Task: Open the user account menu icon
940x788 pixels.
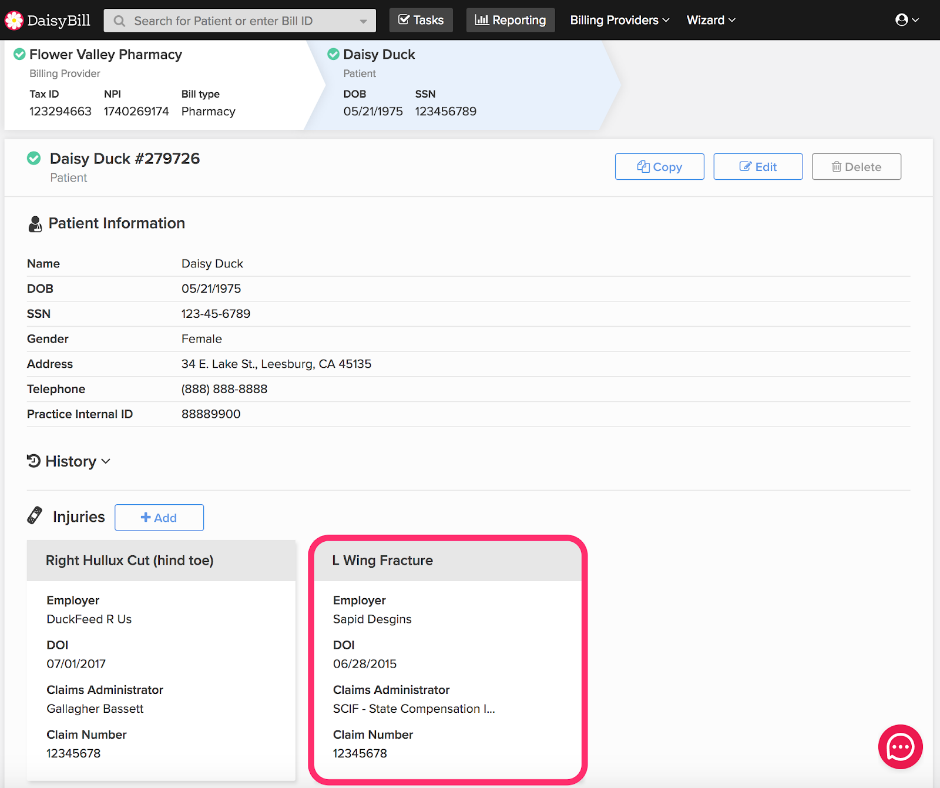Action: point(907,20)
